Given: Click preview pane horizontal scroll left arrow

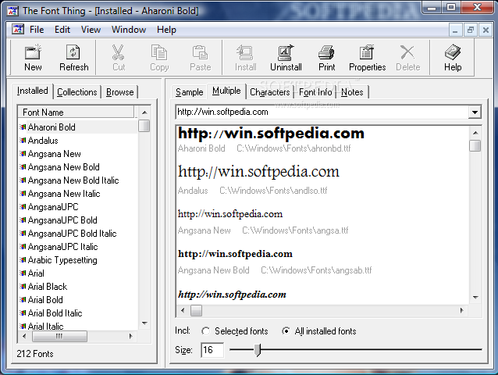Looking at the screenshot, I should pos(183,310).
